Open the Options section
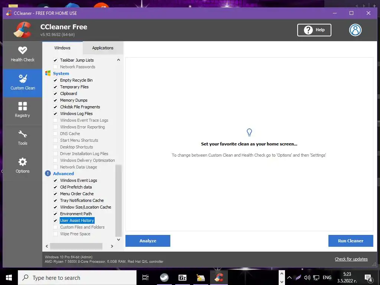Screen dimensions: 380x285 [x=23, y=166]
